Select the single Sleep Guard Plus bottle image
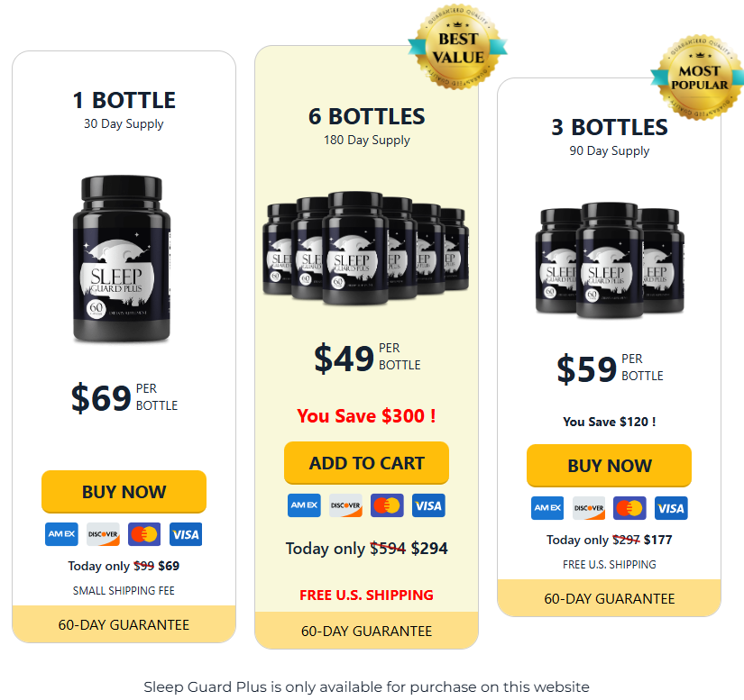 coord(122,259)
